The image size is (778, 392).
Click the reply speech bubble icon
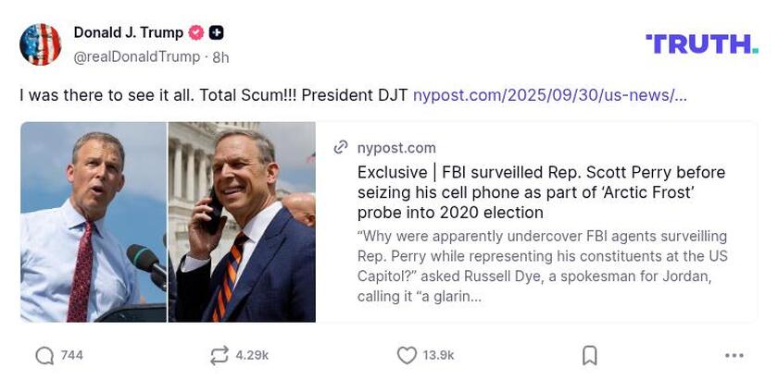[44, 355]
